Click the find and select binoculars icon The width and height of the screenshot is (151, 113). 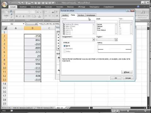(x=143, y=12)
